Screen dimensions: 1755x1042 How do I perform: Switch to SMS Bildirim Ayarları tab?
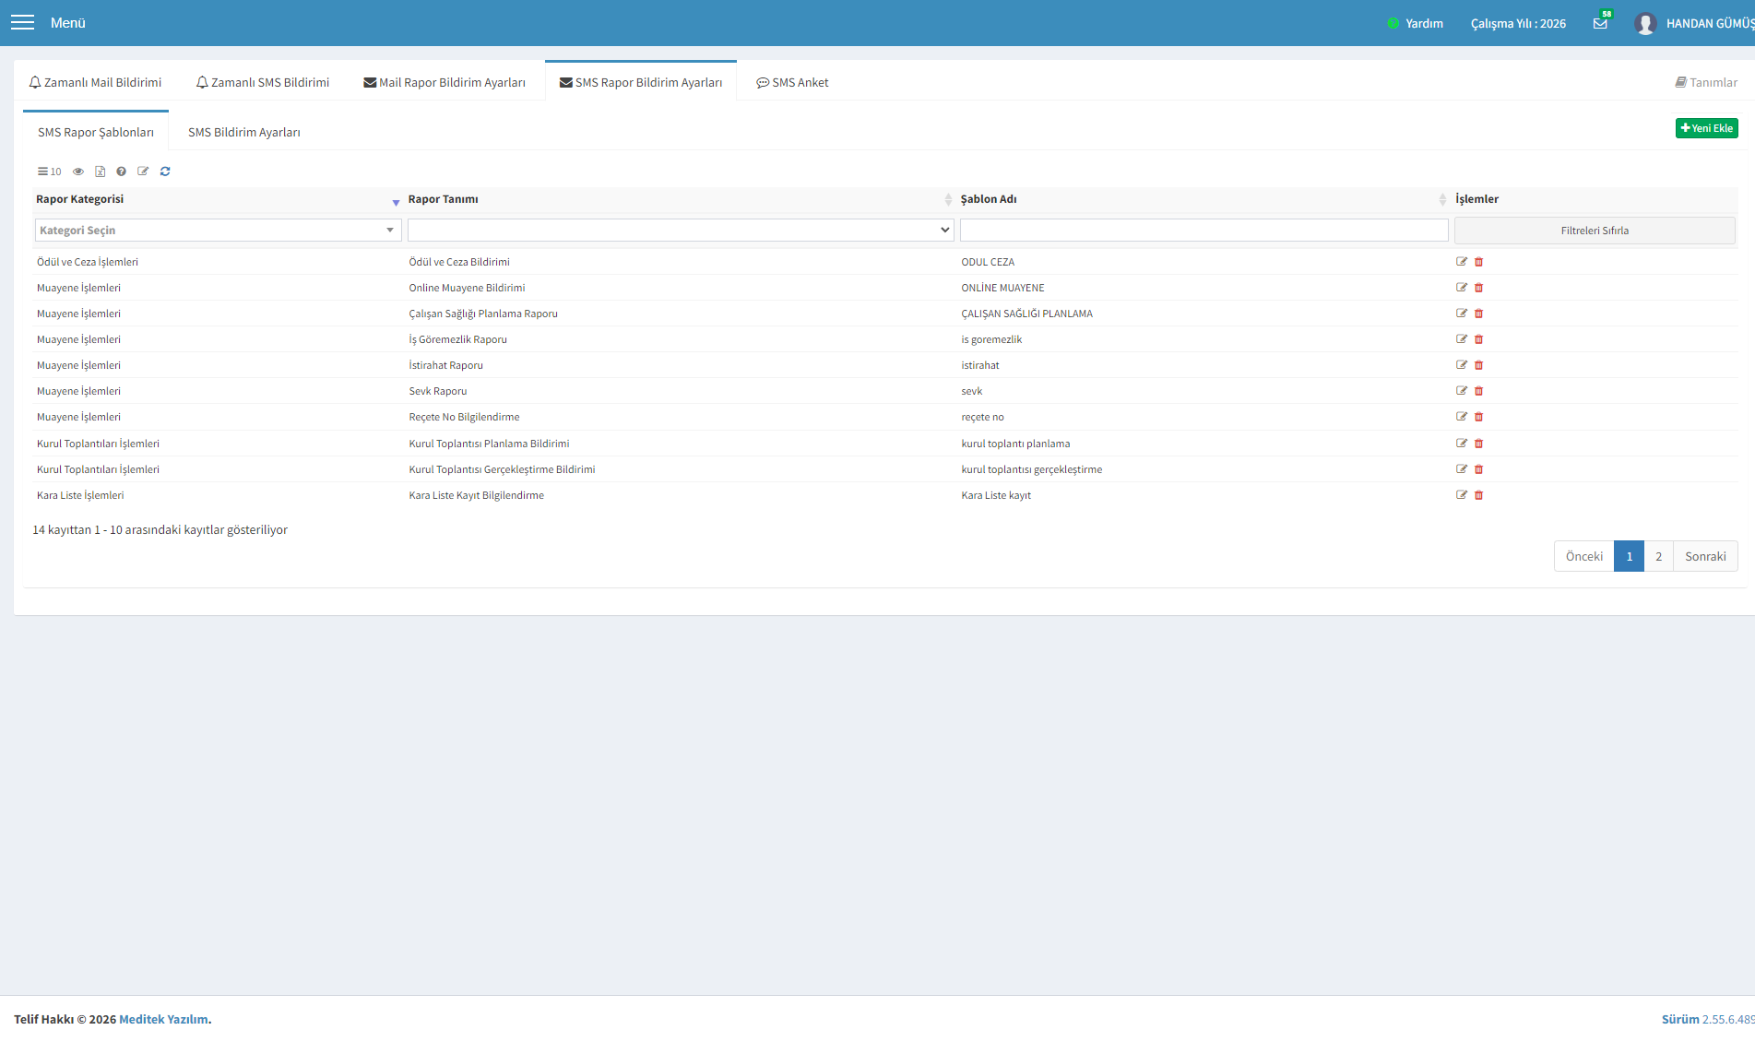(244, 133)
